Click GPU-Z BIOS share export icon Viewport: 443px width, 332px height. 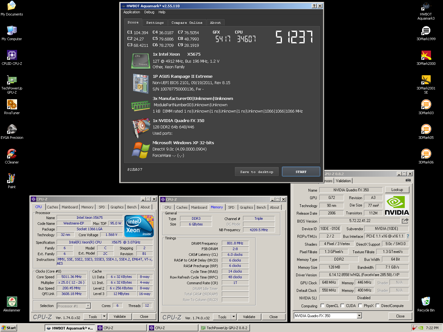(x=405, y=221)
